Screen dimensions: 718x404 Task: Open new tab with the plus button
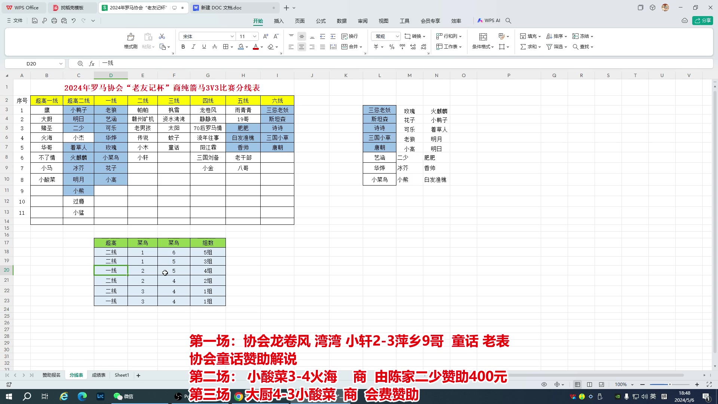pyautogui.click(x=286, y=7)
